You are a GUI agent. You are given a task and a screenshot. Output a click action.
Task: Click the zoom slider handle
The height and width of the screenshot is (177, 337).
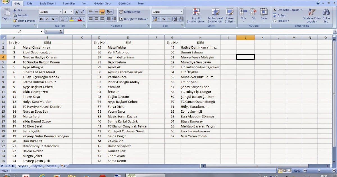click(x=319, y=171)
